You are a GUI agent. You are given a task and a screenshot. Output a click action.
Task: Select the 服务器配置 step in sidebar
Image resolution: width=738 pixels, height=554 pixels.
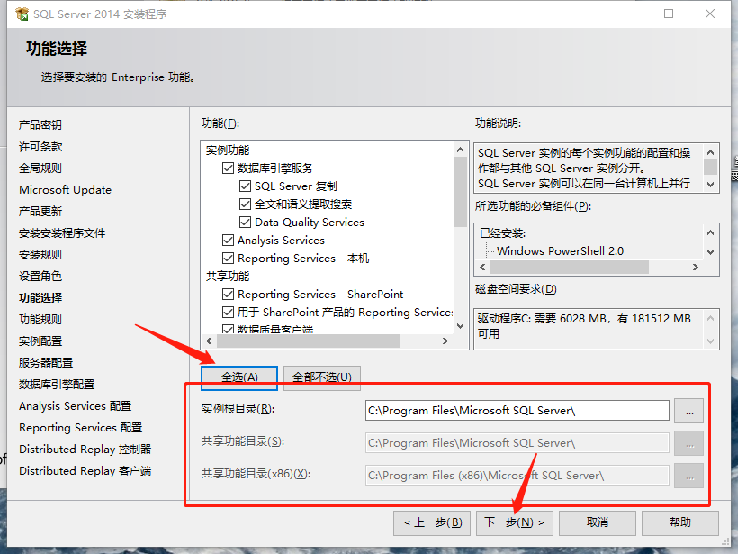point(46,363)
